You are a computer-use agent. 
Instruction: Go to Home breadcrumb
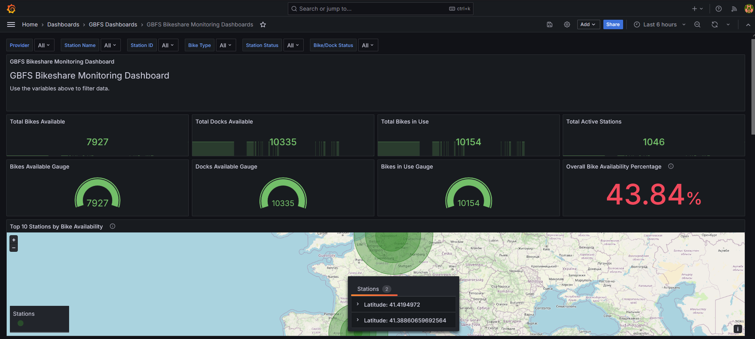tap(30, 24)
